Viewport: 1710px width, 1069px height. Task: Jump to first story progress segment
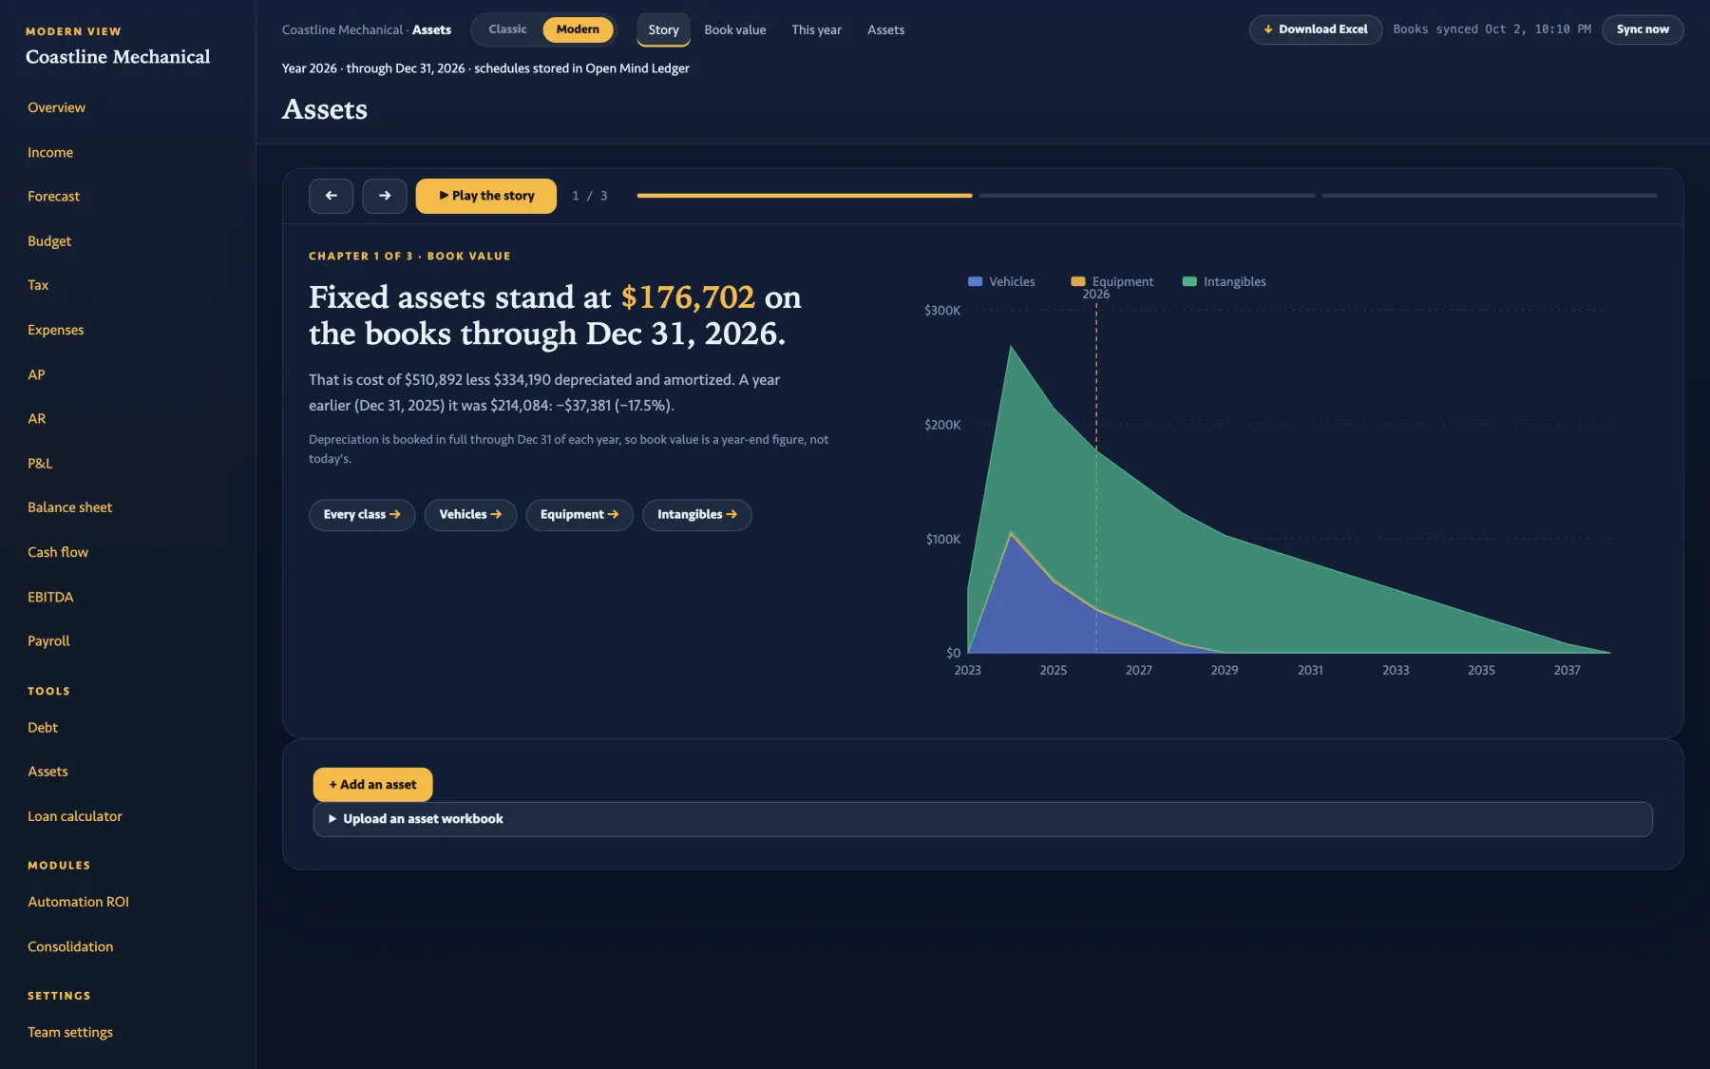click(805, 196)
